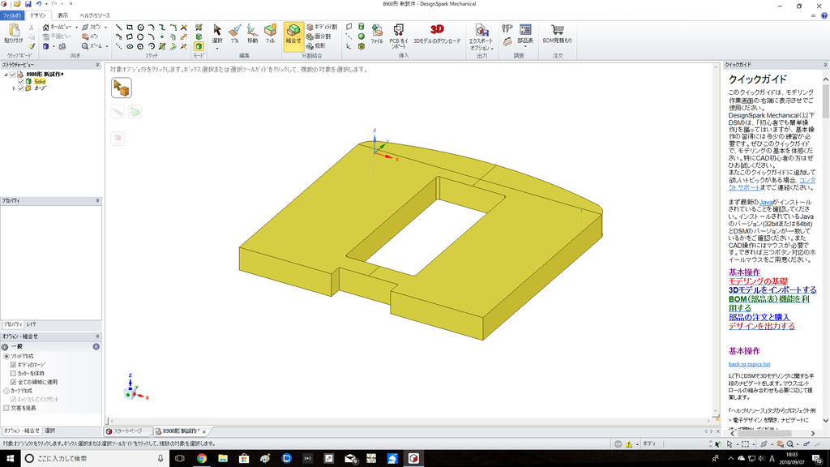This screenshot has height=467, width=830.
Task: Toggle checkbox of 8900形 新試作 root item
Action: click(x=13, y=74)
